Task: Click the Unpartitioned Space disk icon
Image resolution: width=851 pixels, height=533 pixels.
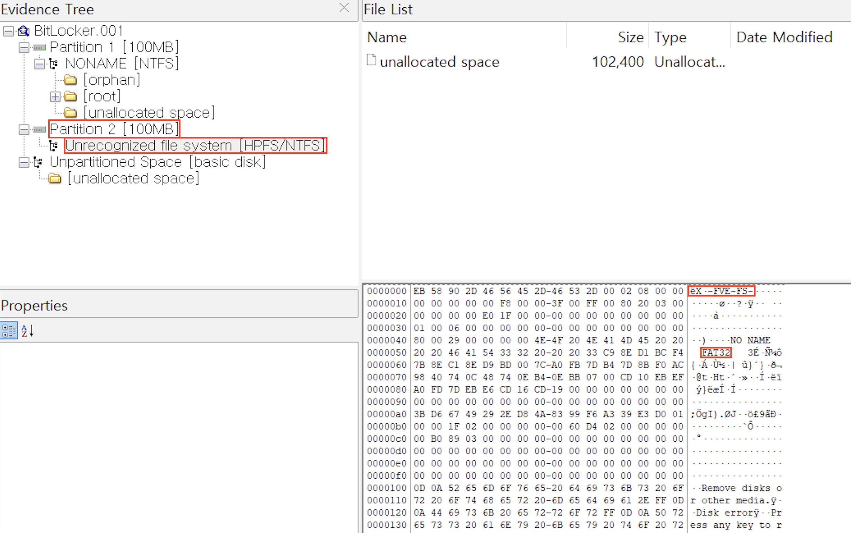Action: pyautogui.click(x=38, y=162)
